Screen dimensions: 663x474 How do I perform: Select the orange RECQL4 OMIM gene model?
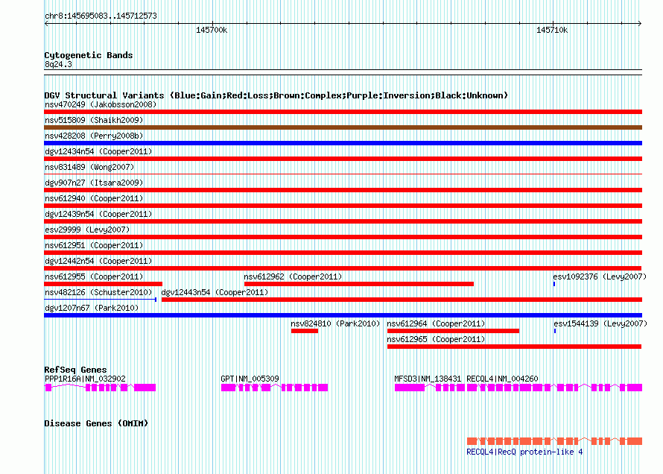(x=554, y=441)
